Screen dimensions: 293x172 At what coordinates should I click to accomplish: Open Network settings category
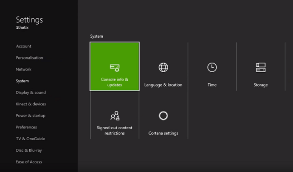coord(23,69)
